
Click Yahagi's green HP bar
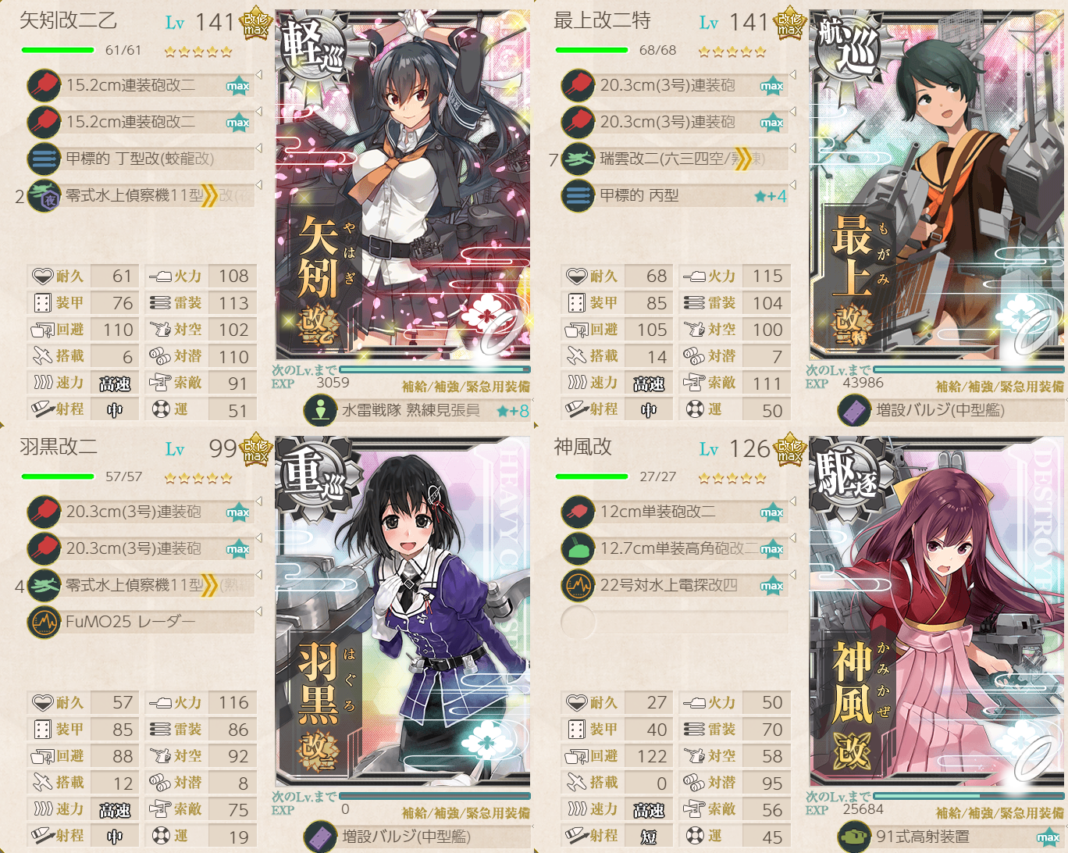click(58, 50)
